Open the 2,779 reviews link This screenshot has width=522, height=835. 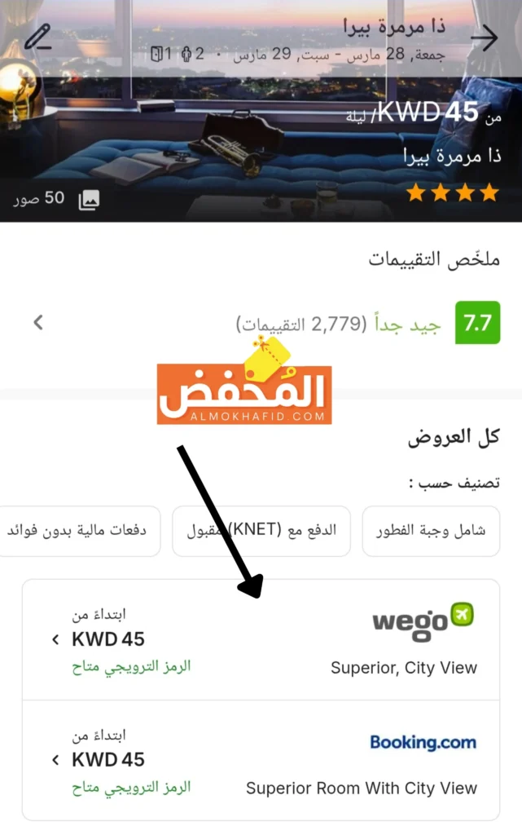tap(301, 323)
